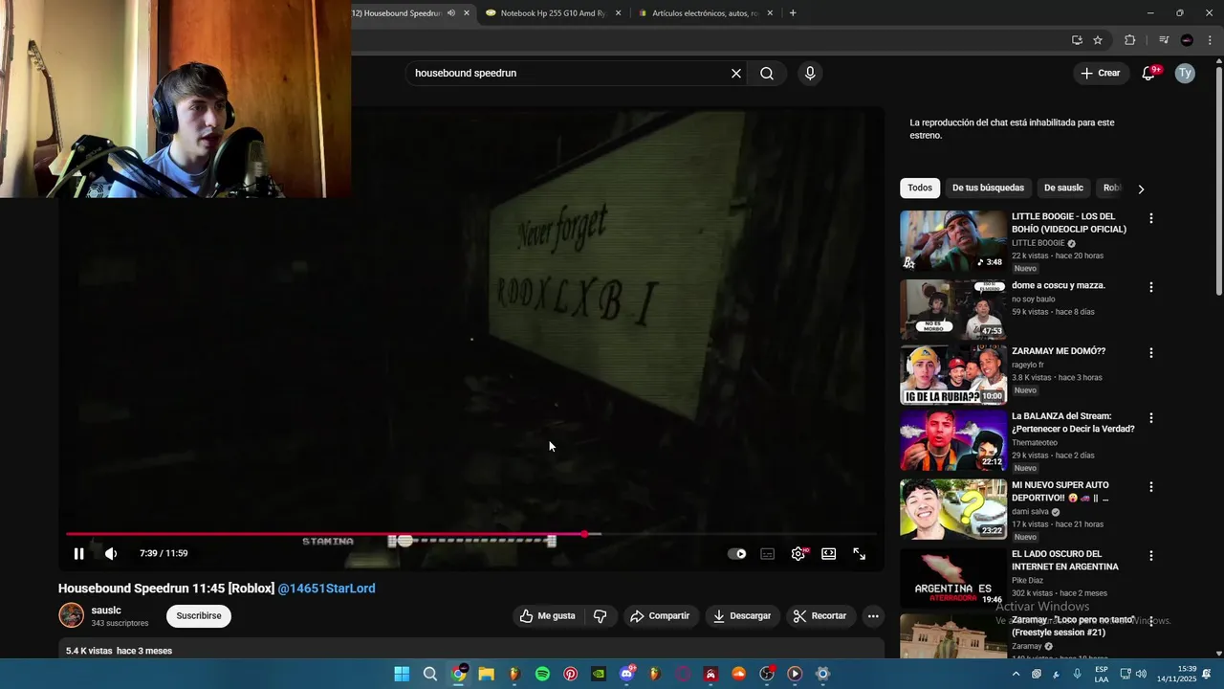1224x689 pixels.
Task: Open Chrome media controls icon
Action: 1164,39
